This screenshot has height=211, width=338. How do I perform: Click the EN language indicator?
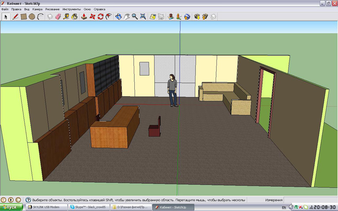284,207
